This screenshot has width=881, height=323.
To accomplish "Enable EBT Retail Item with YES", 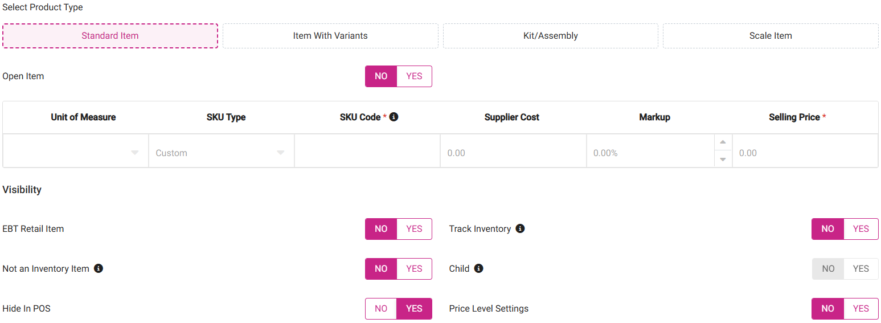I will tap(414, 229).
